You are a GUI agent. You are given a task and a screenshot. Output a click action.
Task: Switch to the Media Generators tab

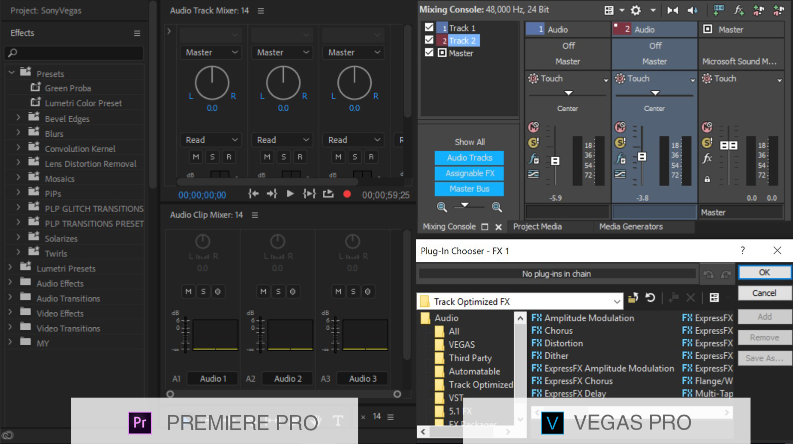tap(631, 226)
